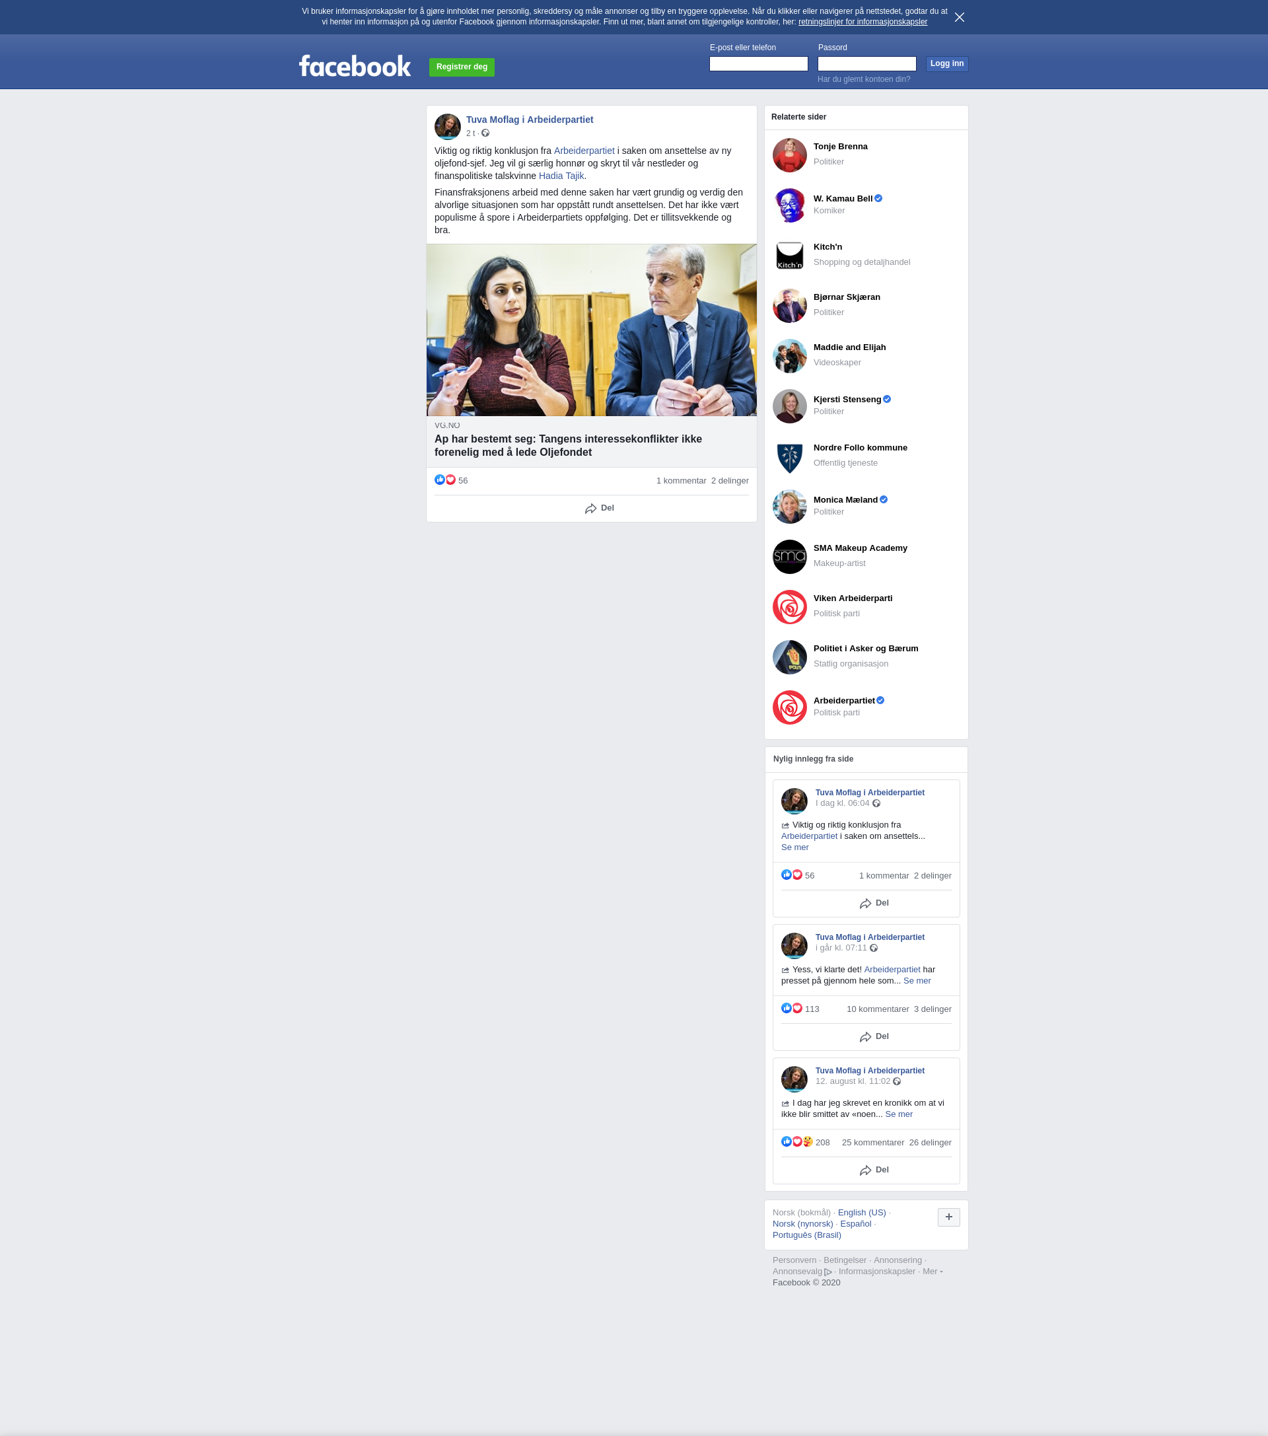
Task: Click verified badge next to W. Kamau Bell
Action: (878, 198)
